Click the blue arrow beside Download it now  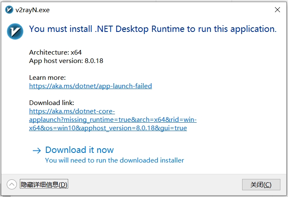tap(37, 150)
